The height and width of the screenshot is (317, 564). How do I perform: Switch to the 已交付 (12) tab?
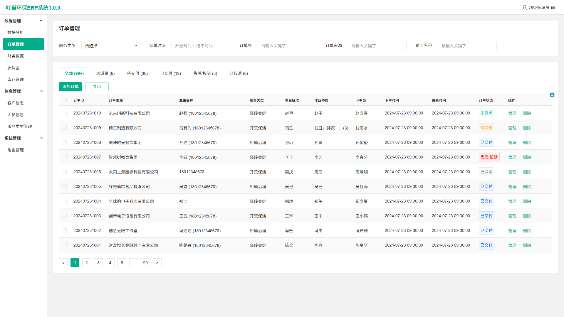(171, 73)
